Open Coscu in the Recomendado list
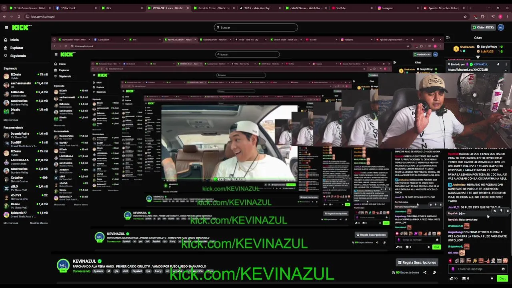This screenshot has width=512, height=288. 26,206
